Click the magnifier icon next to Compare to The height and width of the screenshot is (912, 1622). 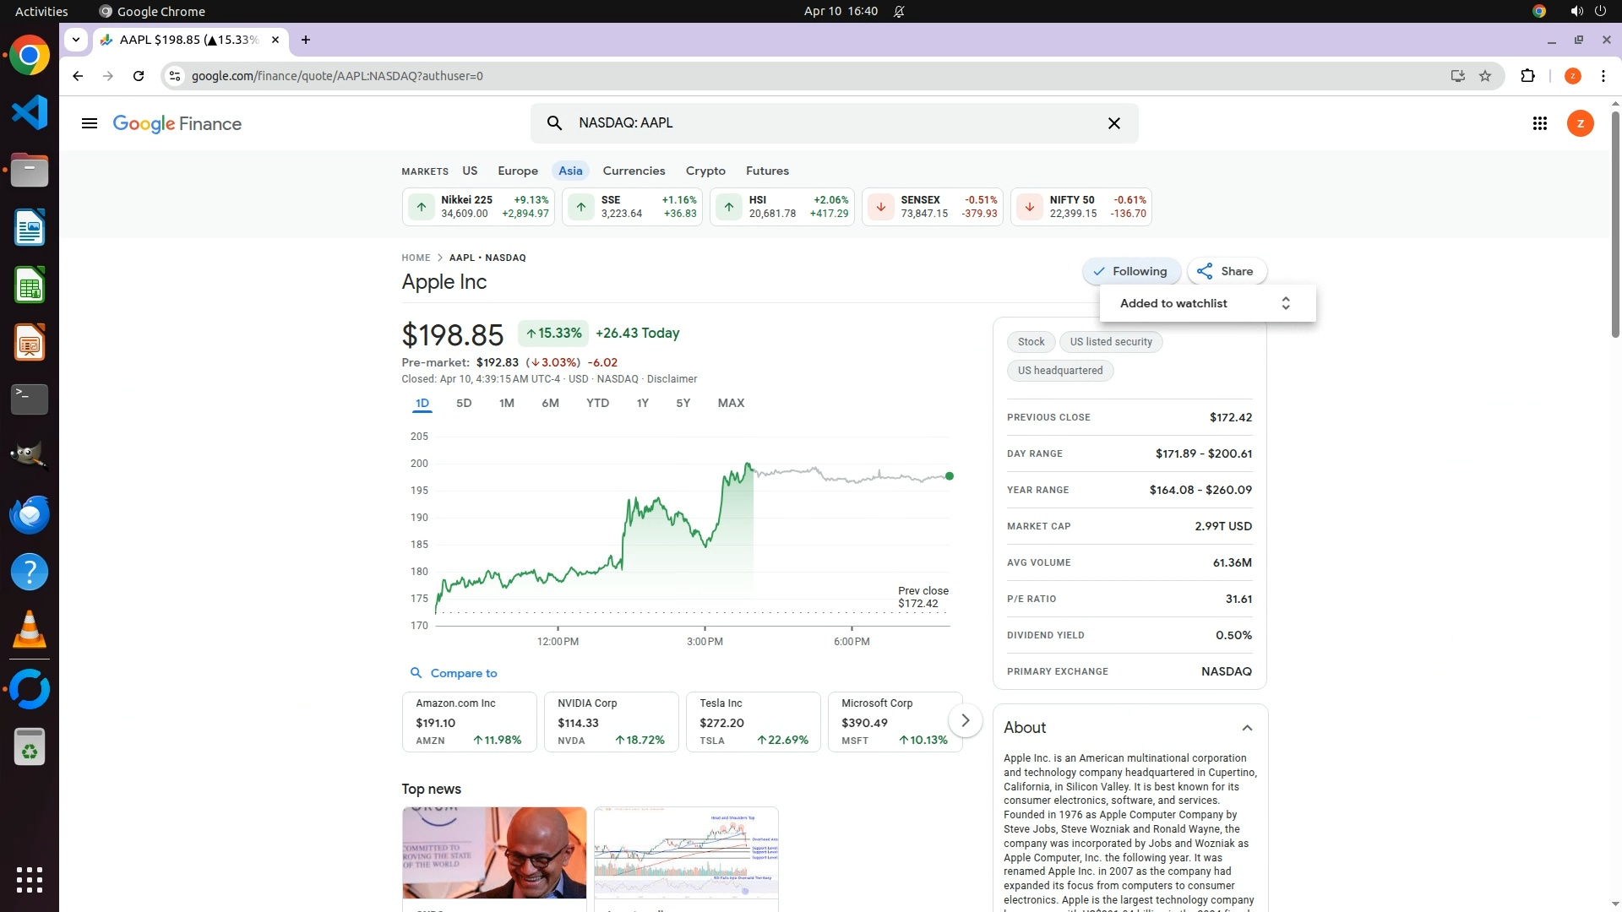[416, 673]
